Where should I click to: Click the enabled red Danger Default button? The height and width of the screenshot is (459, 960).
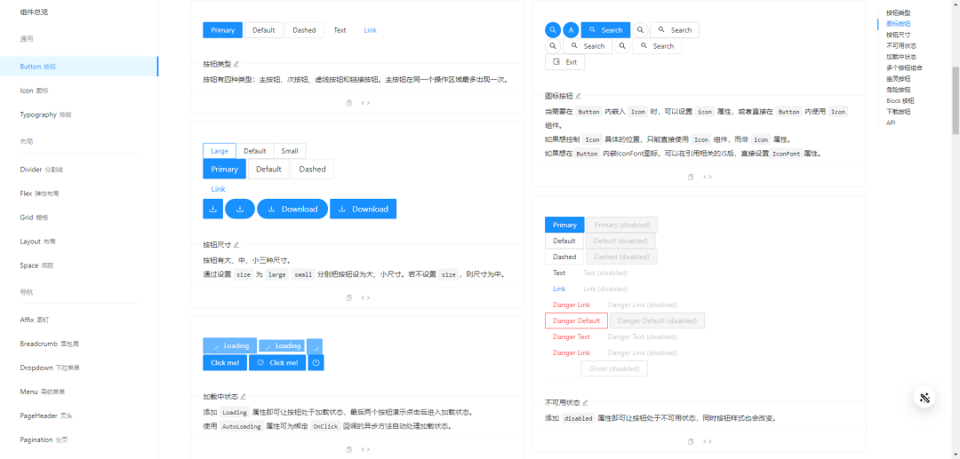[x=576, y=321]
